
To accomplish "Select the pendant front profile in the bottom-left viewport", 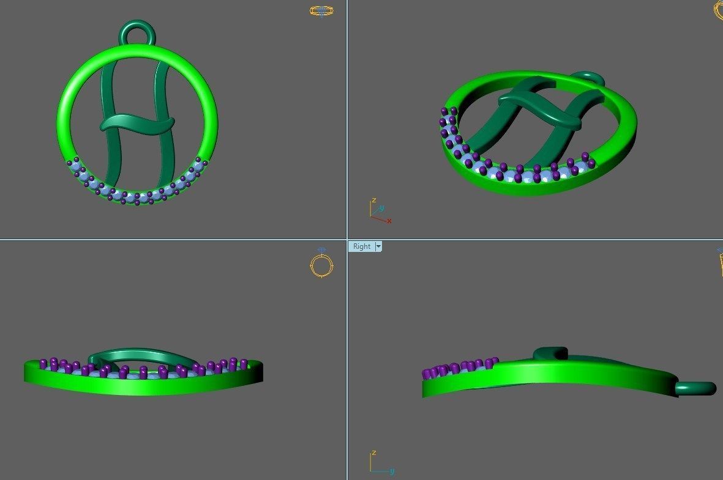I will (x=143, y=372).
